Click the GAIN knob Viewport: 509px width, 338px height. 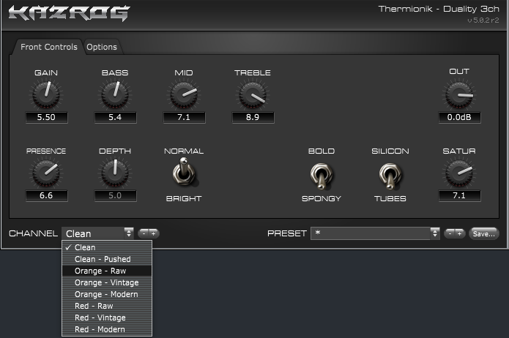(46, 94)
